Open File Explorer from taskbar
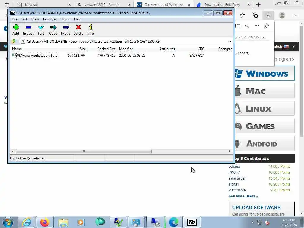The width and height of the screenshot is (304, 228). point(63,222)
